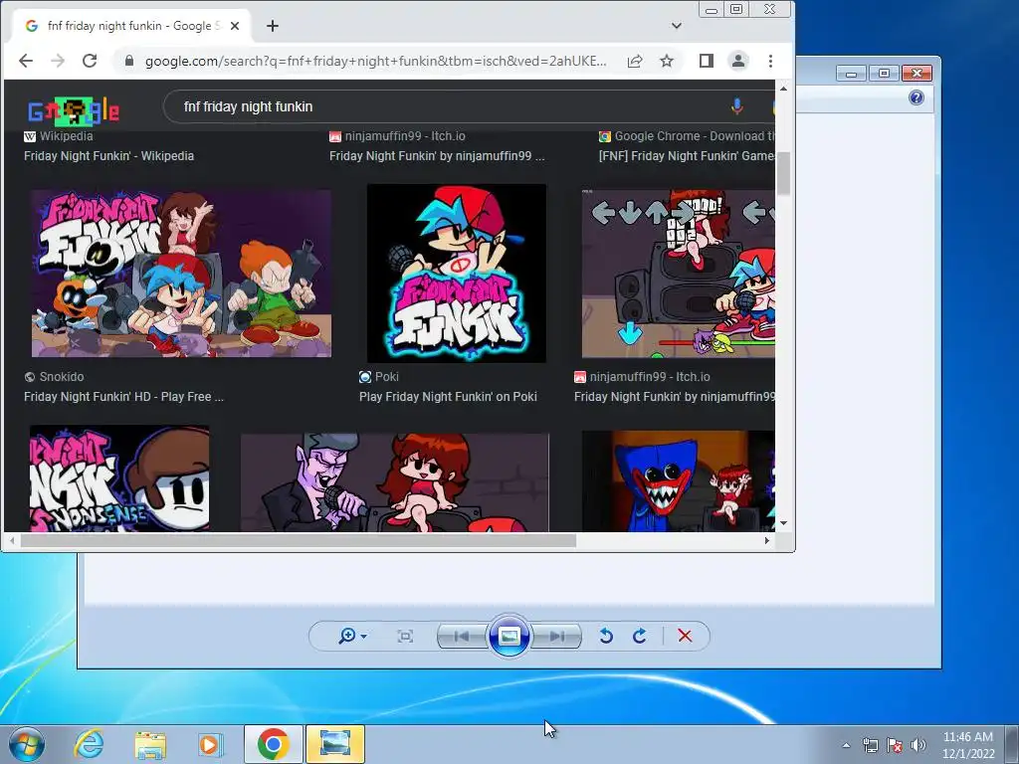Open the Huggy Wuggy mod thumbnail

click(678, 480)
